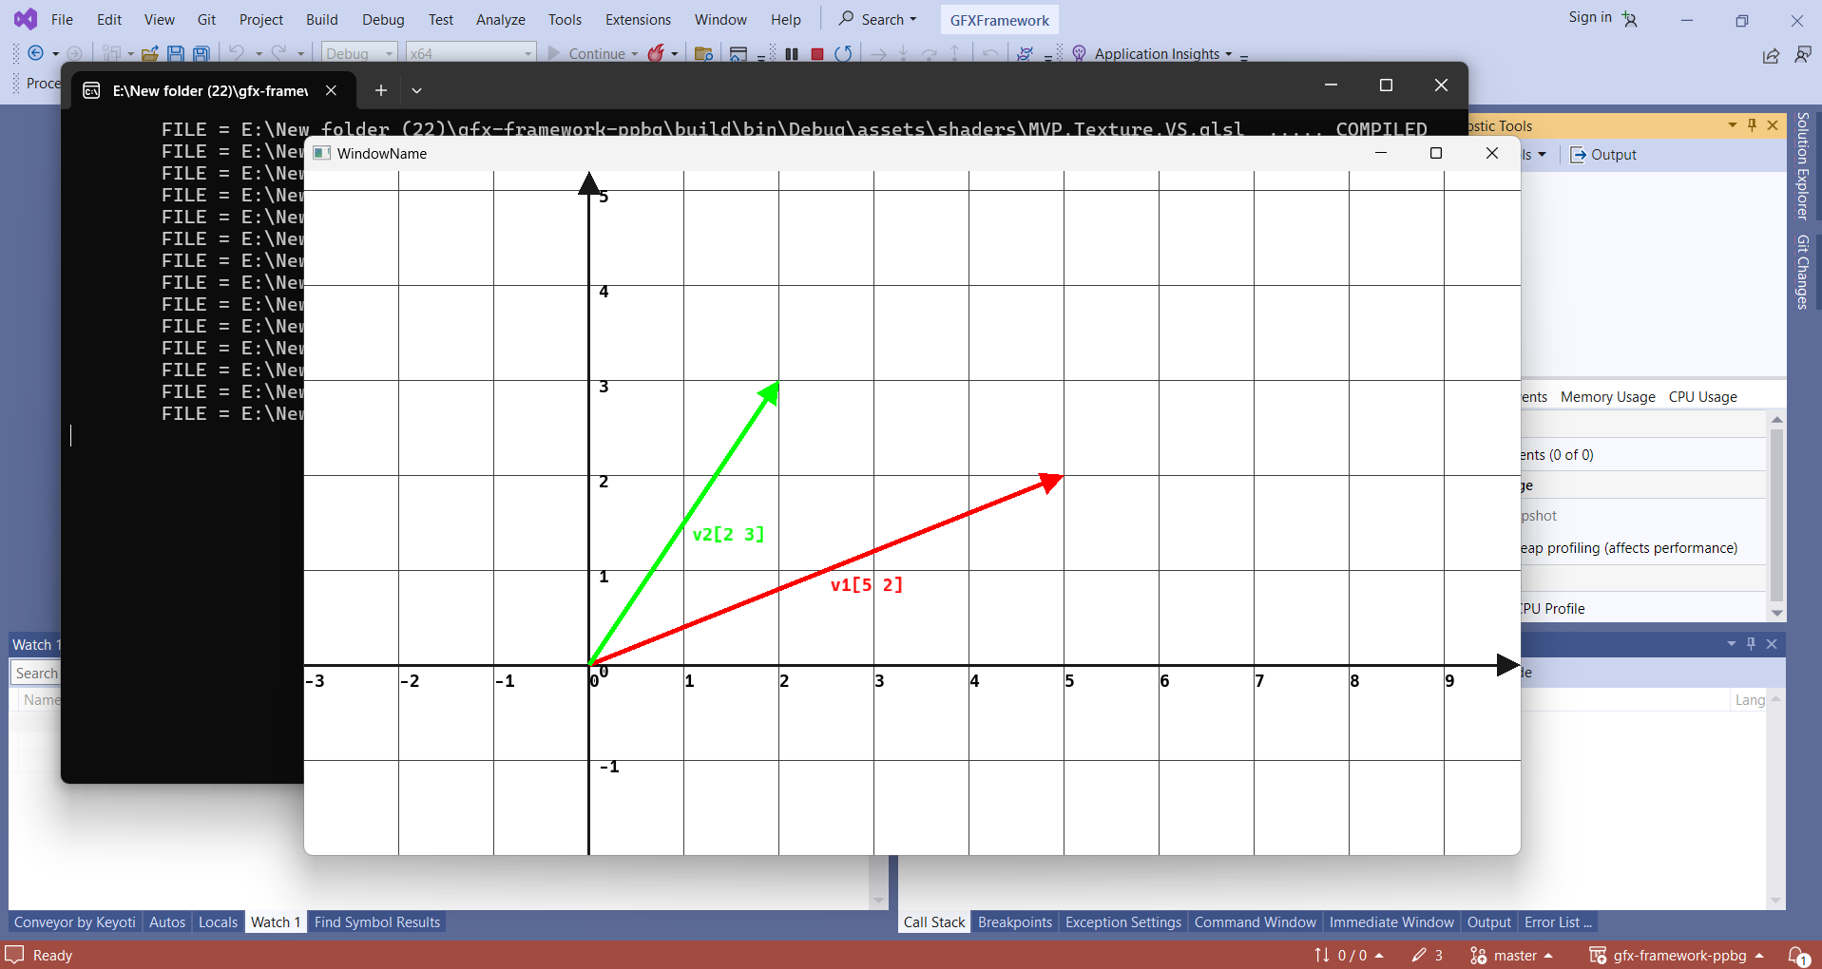Screen dimensions: 1822x969
Task: Switch to the Locals tab
Action: [x=218, y=921]
